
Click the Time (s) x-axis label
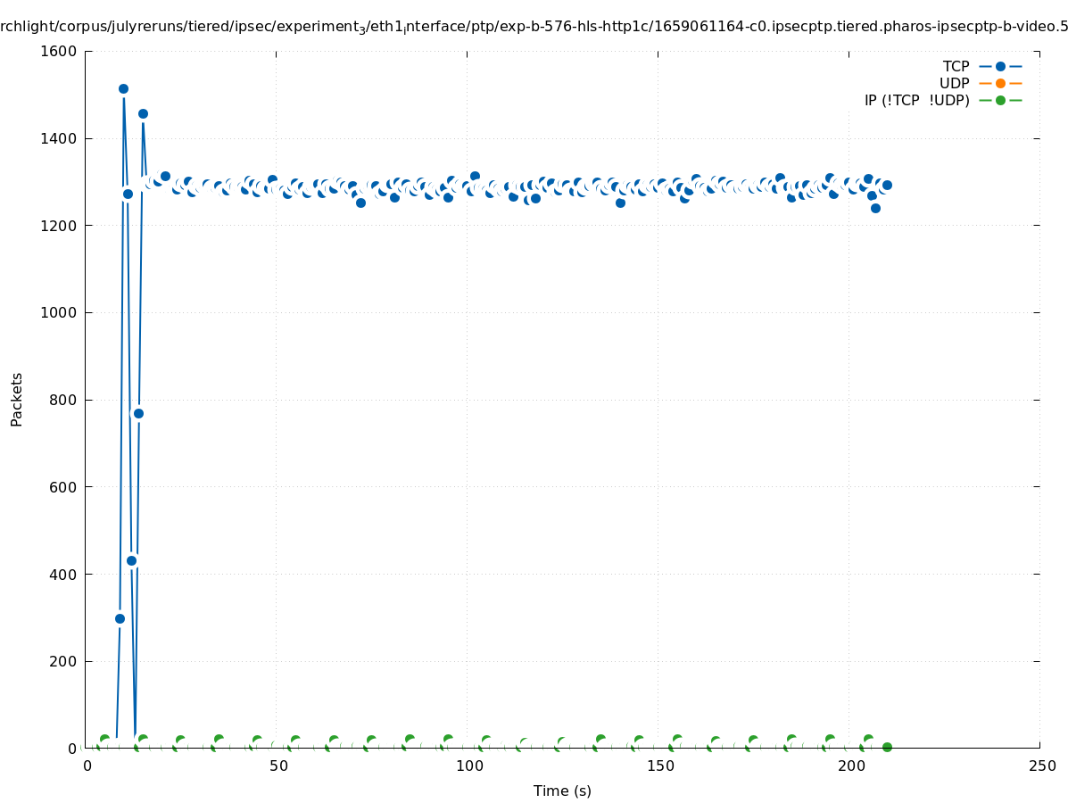click(x=562, y=791)
